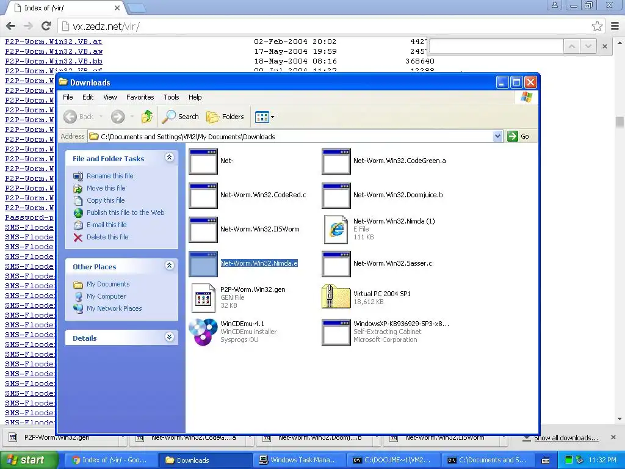Click the Chrome page vertical scrollbar thumb
The height and width of the screenshot is (469, 625).
point(620,122)
